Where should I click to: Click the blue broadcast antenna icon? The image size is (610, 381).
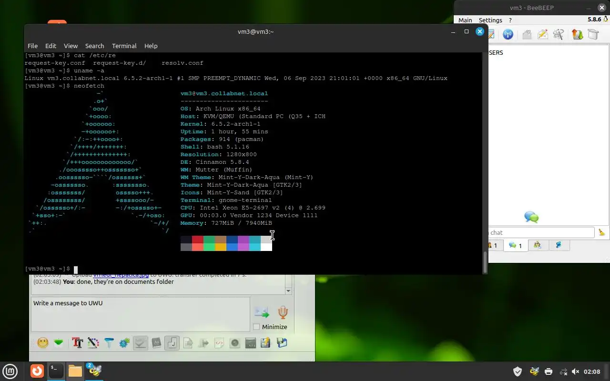click(x=508, y=34)
